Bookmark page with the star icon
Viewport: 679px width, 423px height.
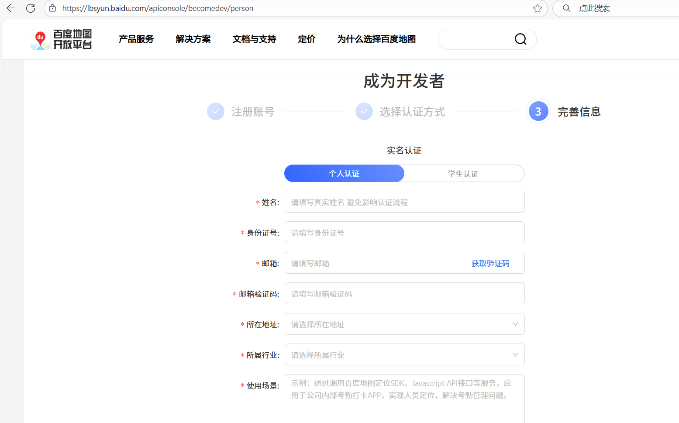click(537, 8)
